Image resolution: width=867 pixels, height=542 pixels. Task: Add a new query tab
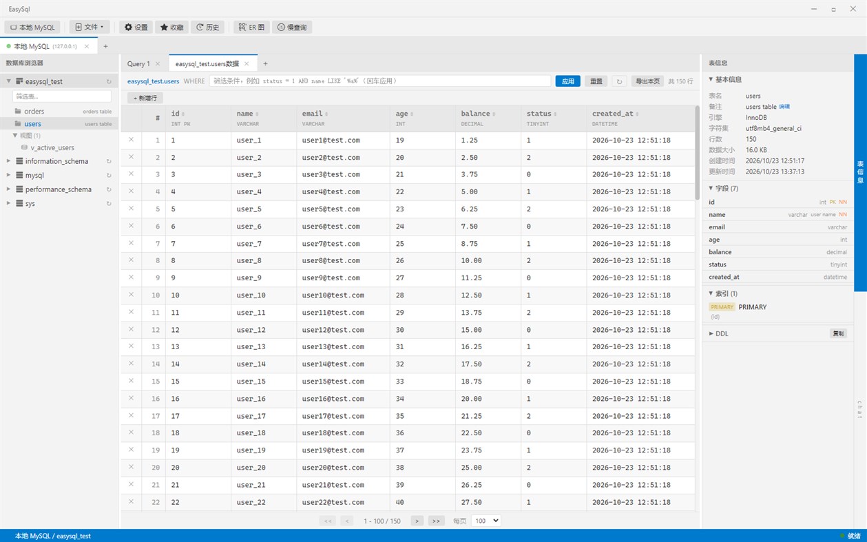(x=265, y=63)
